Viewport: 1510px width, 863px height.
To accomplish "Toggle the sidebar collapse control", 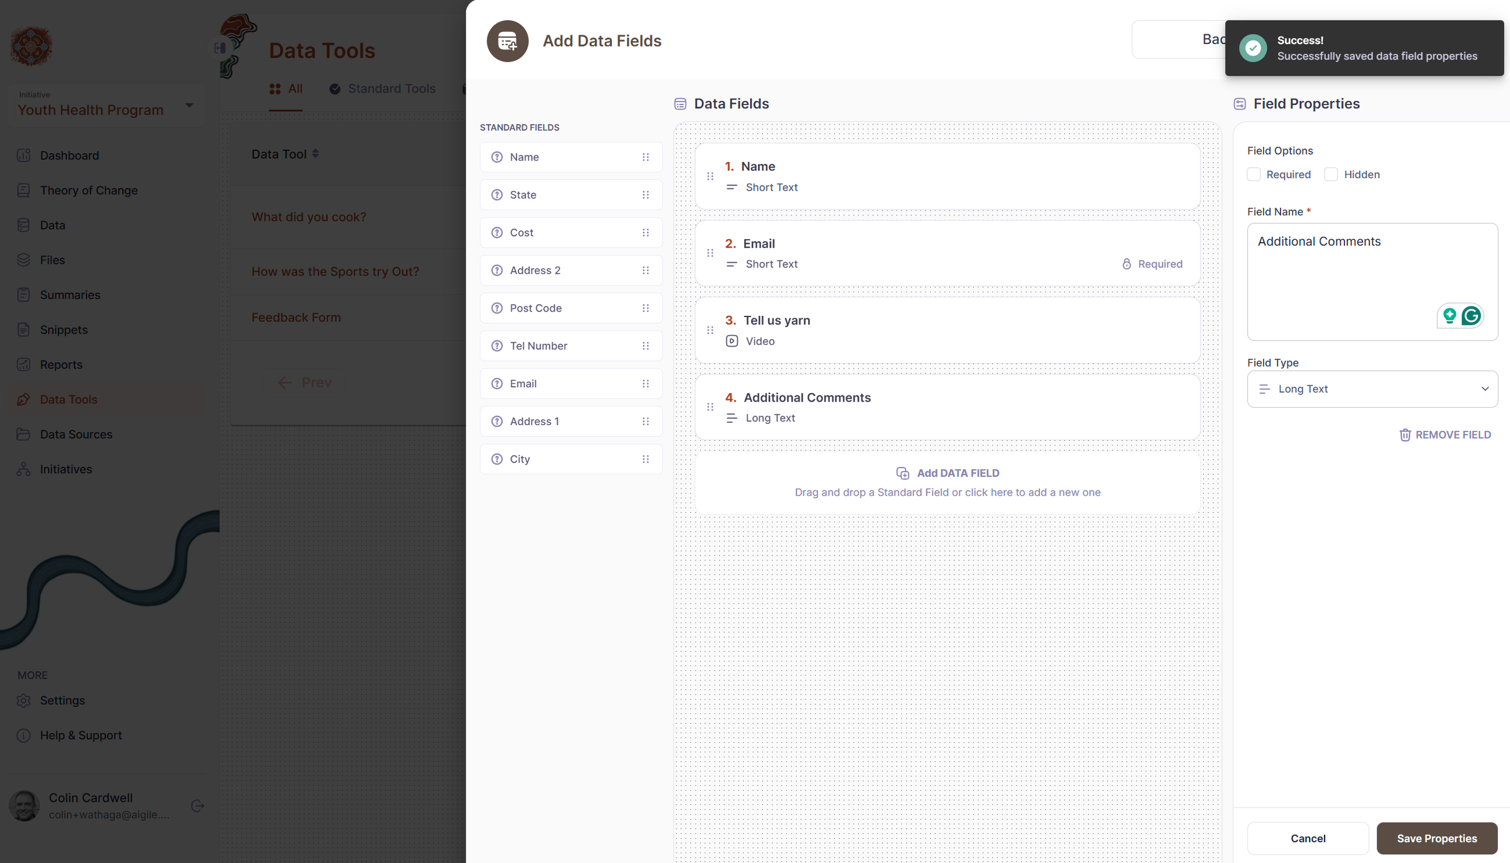I will coord(219,48).
